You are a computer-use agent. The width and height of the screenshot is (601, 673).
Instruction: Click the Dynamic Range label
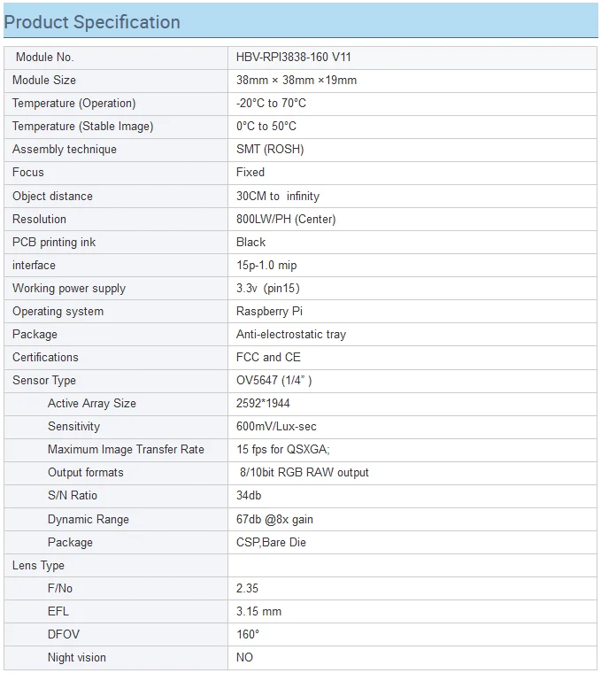(x=88, y=519)
